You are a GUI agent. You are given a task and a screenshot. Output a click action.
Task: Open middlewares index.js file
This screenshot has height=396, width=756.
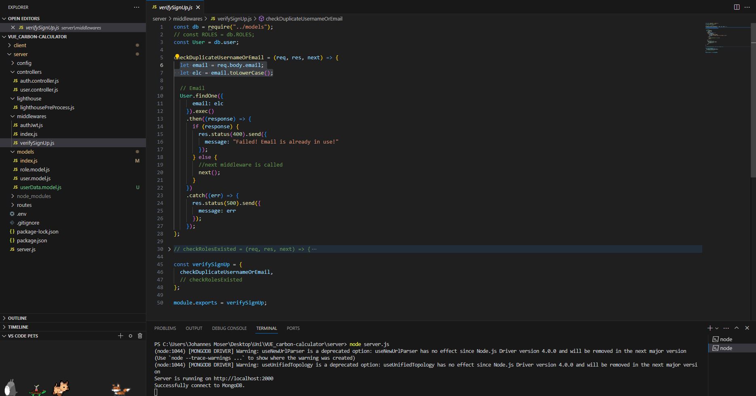tap(73, 134)
